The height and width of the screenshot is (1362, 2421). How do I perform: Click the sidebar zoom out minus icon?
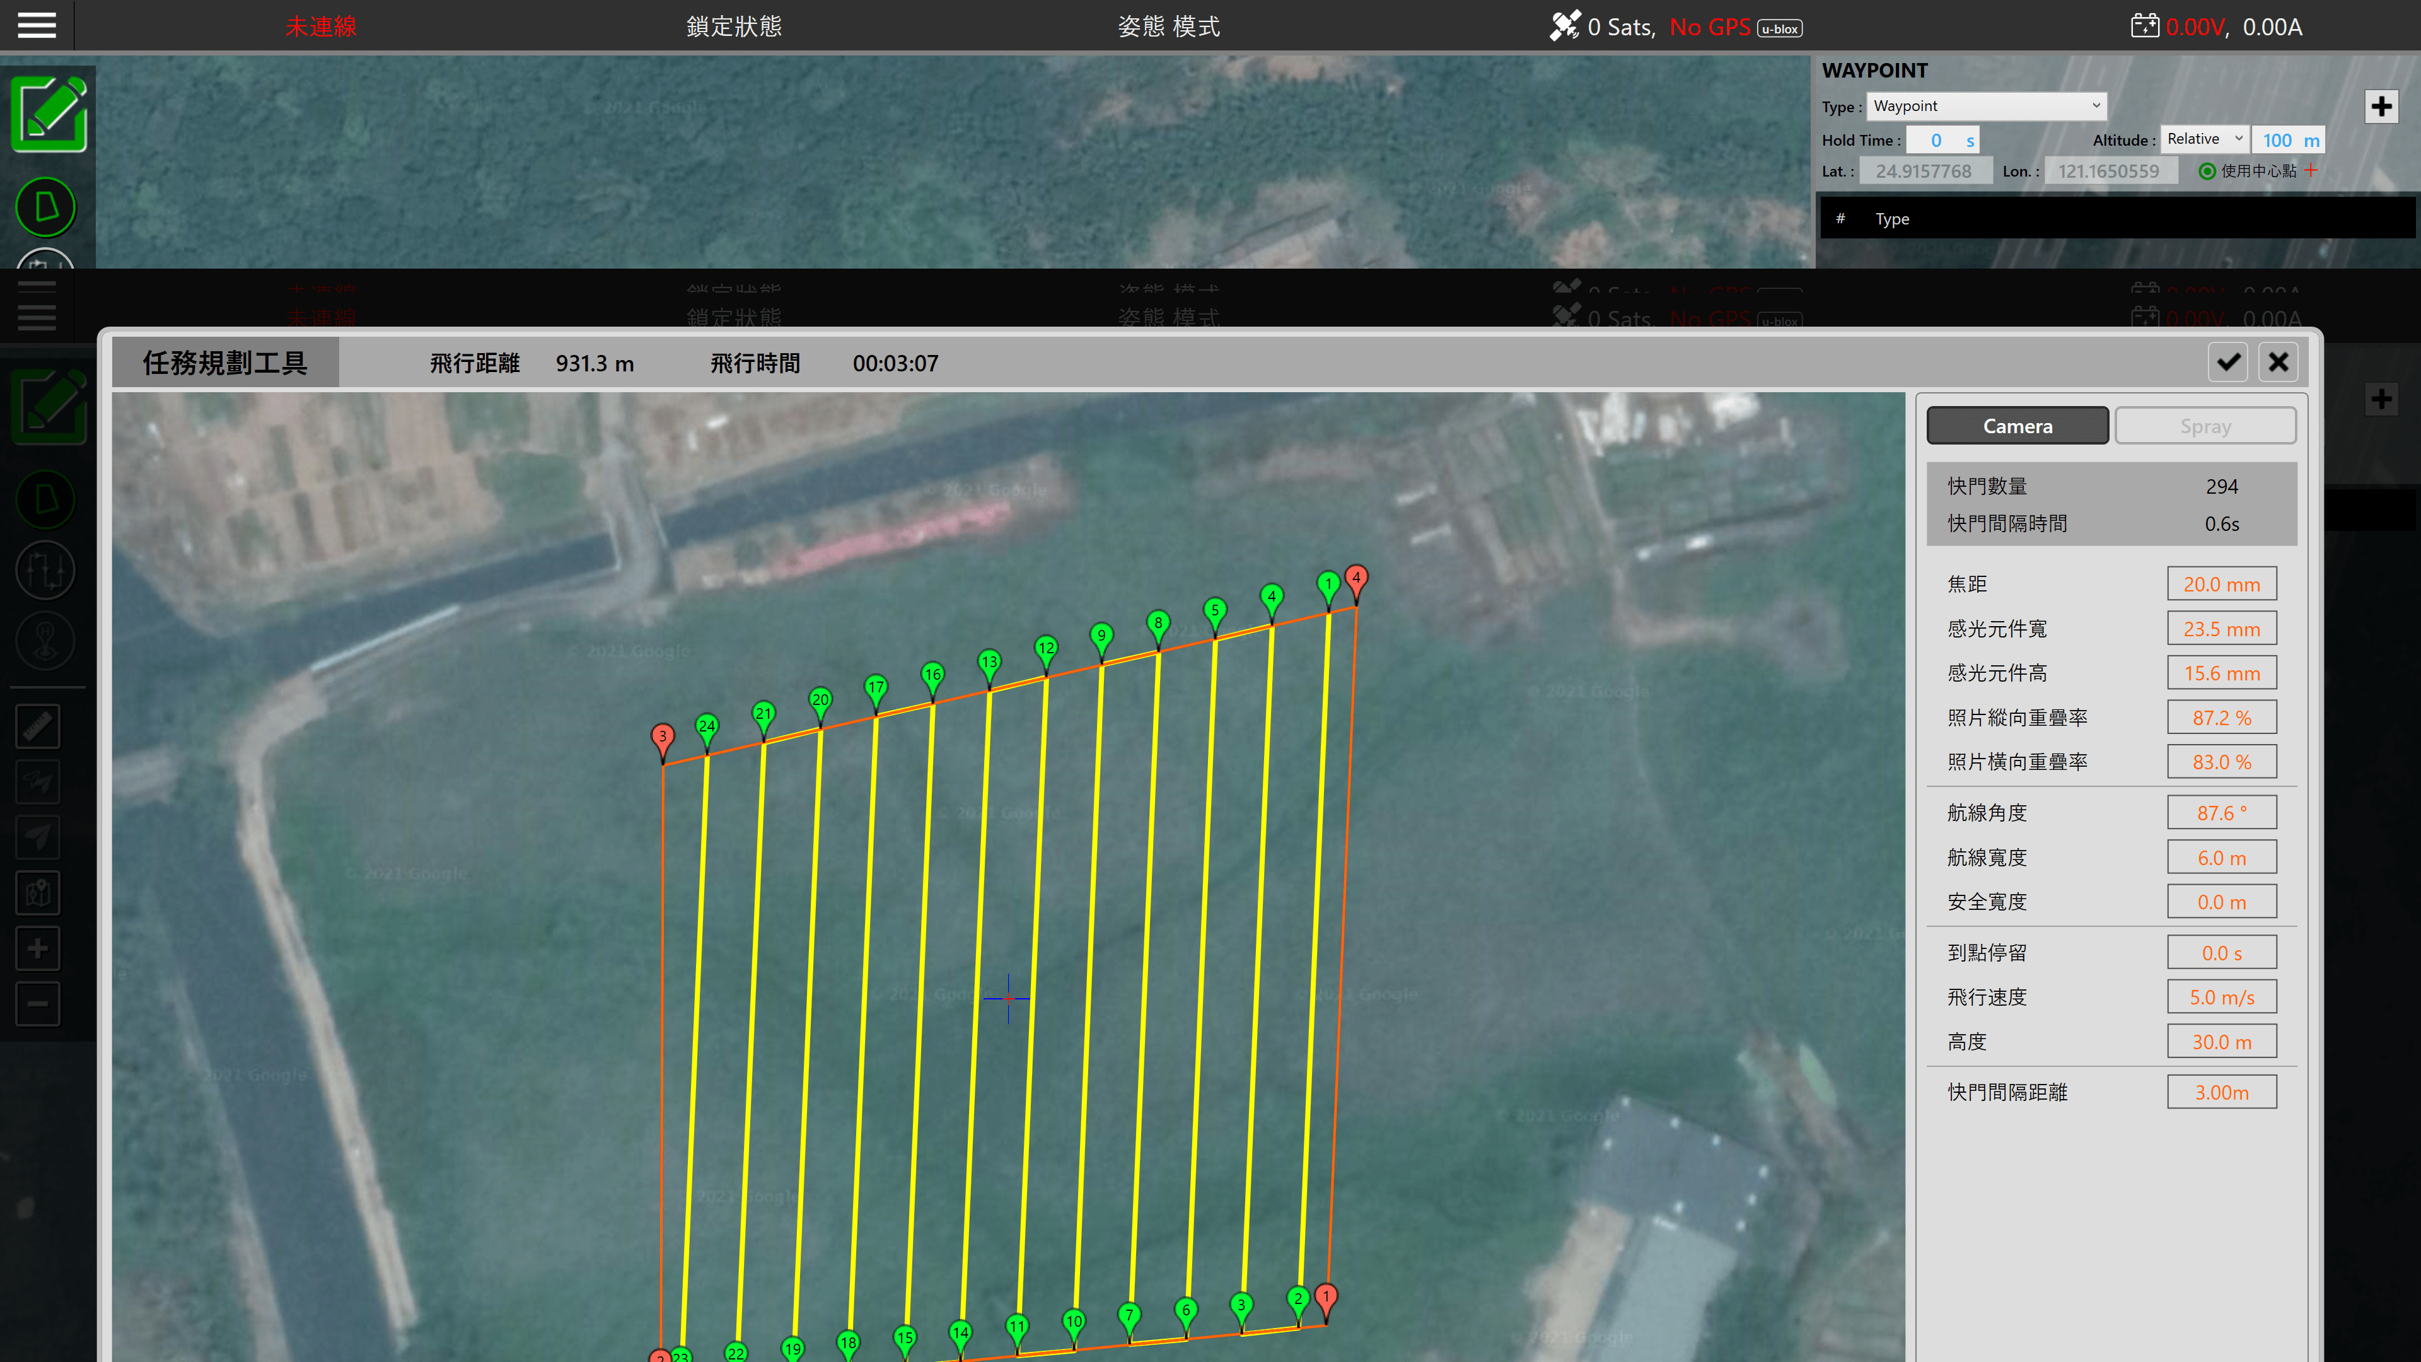point(38,1004)
